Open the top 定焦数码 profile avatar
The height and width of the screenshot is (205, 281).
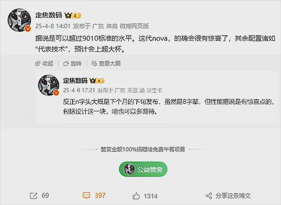click(19, 20)
